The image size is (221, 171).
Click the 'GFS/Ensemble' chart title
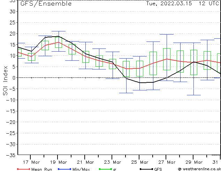pyautogui.click(x=46, y=4)
